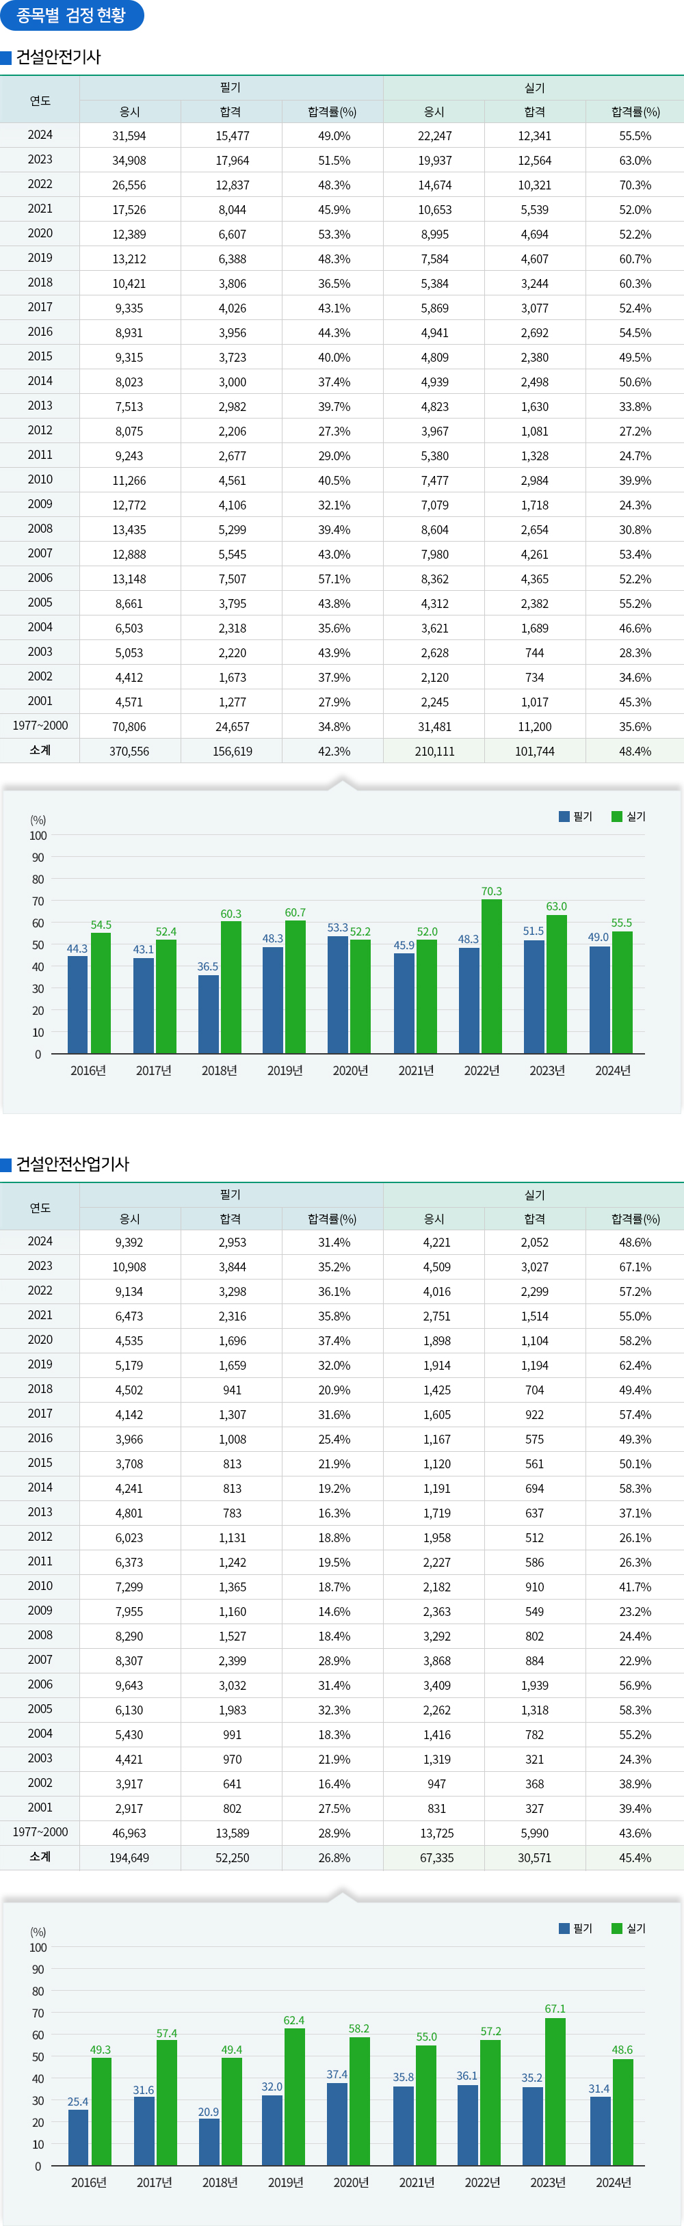Viewport: 684px width, 2226px height.
Task: Click the 2024년 axis label in 건설안전산업기사 chart
Action: pos(613,2182)
